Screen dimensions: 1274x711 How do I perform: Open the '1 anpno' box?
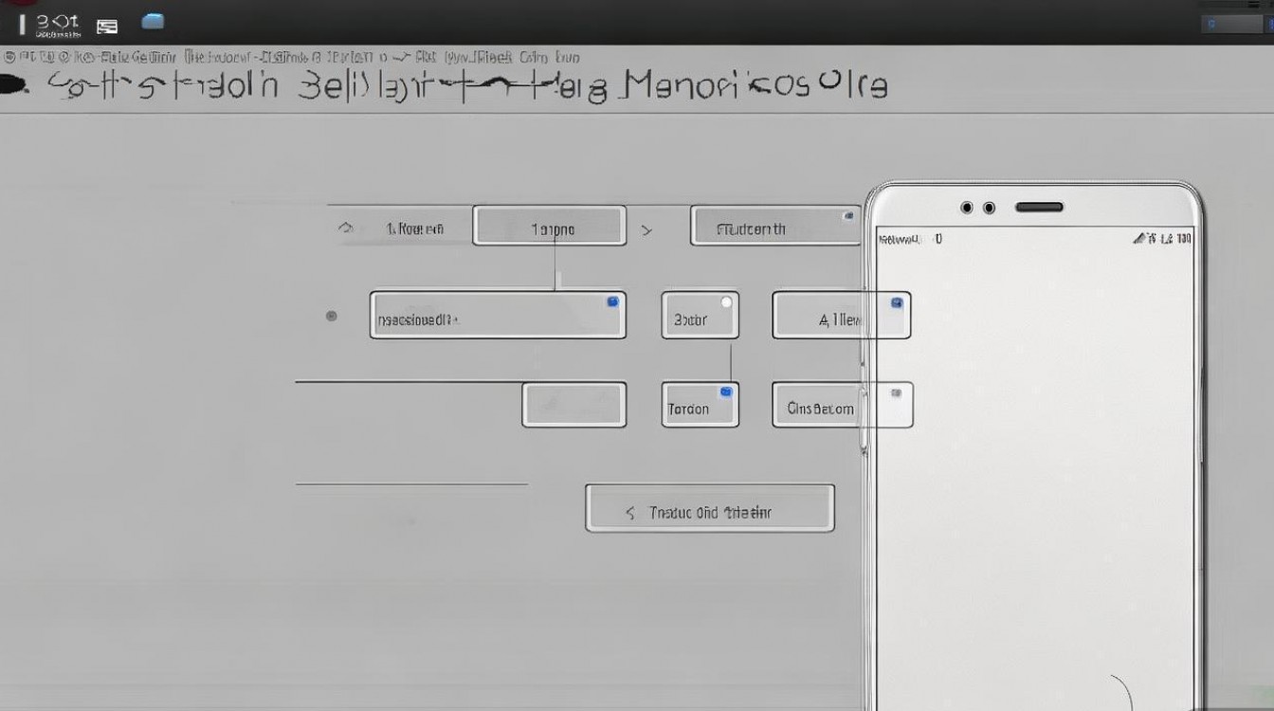click(550, 228)
